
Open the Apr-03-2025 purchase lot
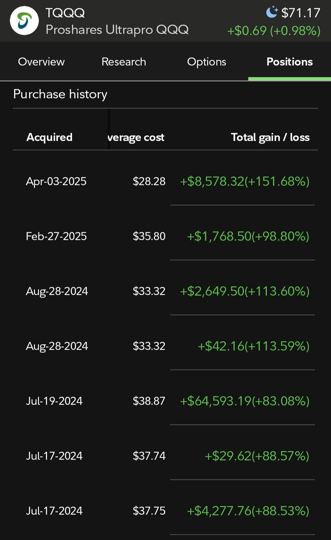pos(165,181)
